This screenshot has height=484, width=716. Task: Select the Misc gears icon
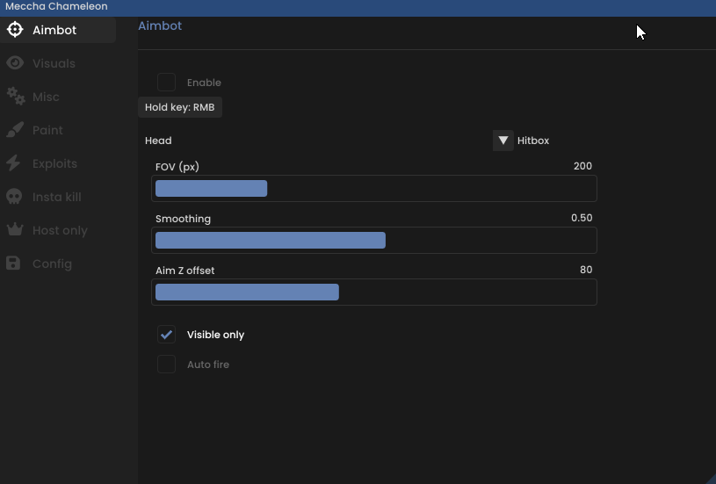(x=16, y=97)
